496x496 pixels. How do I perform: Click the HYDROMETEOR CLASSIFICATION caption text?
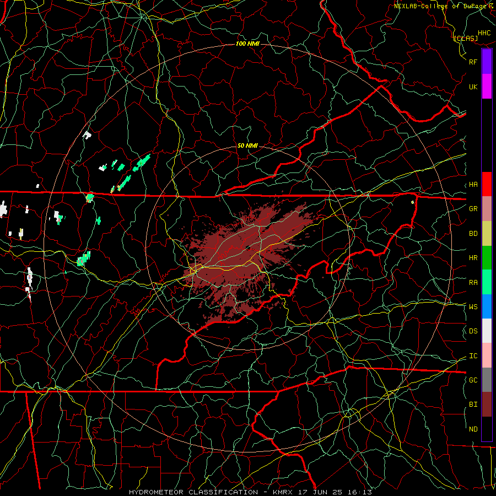193,492
